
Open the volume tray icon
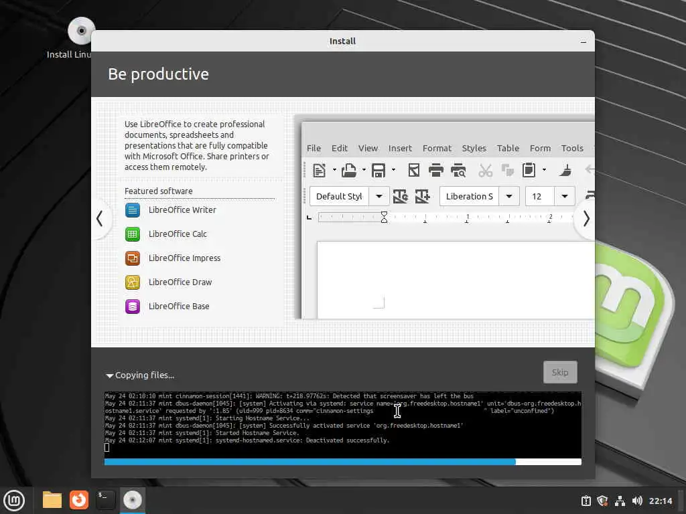coord(637,501)
